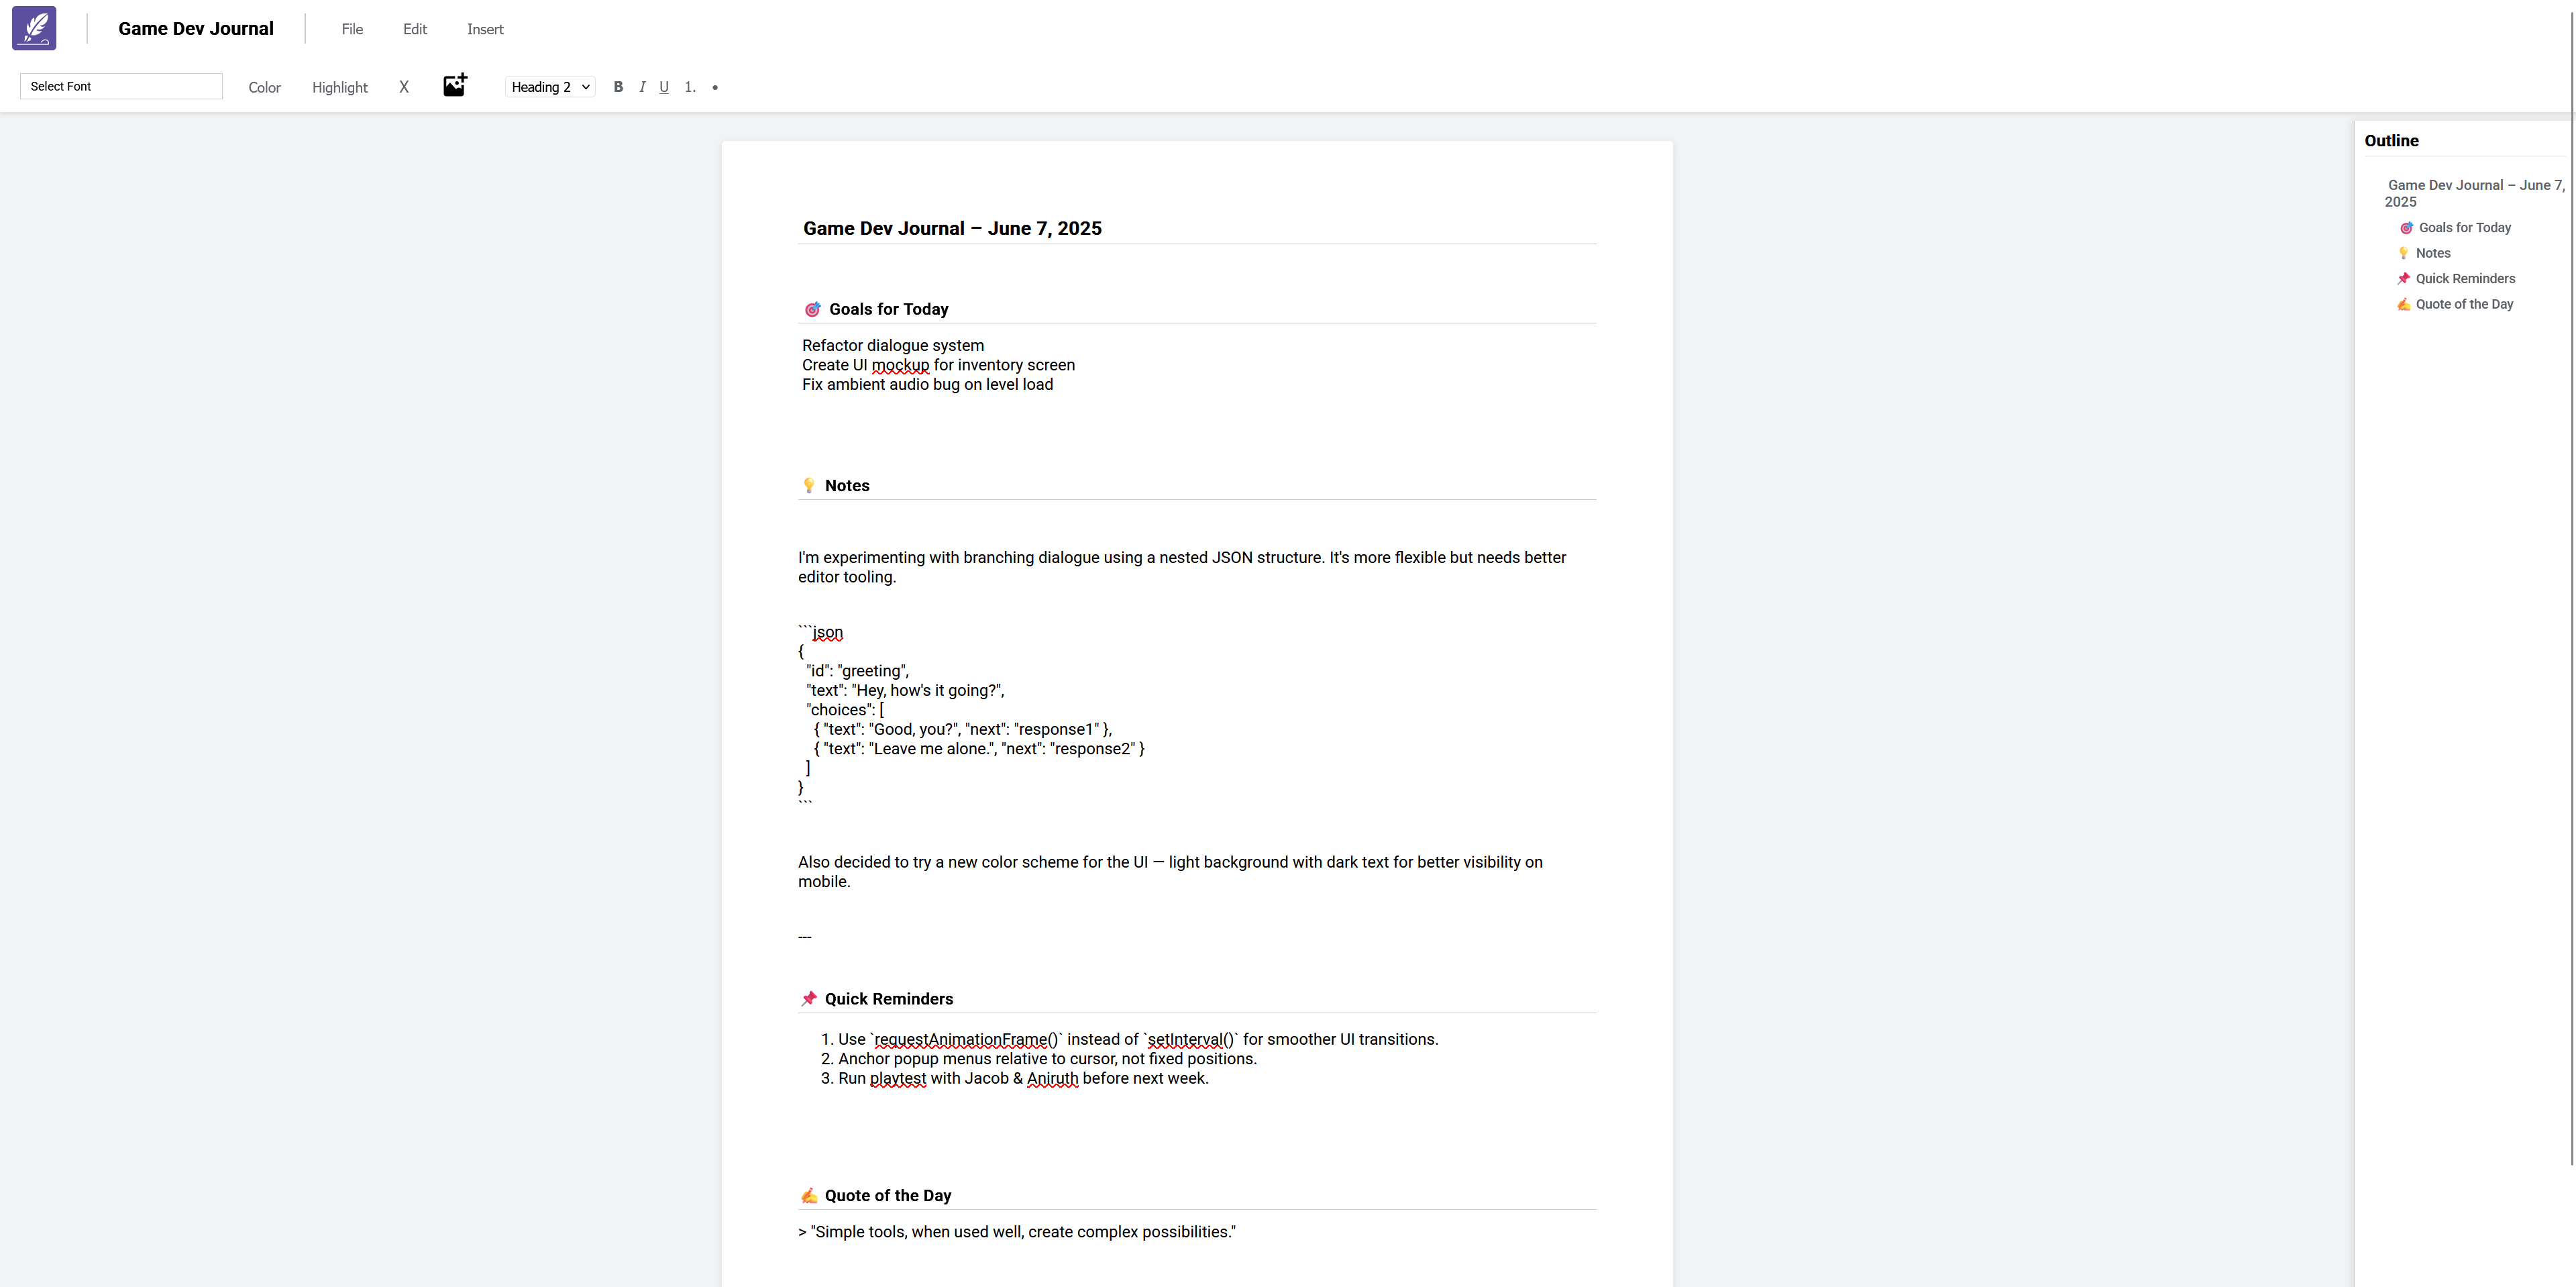Open the Heading 2 style dropdown

tap(550, 87)
